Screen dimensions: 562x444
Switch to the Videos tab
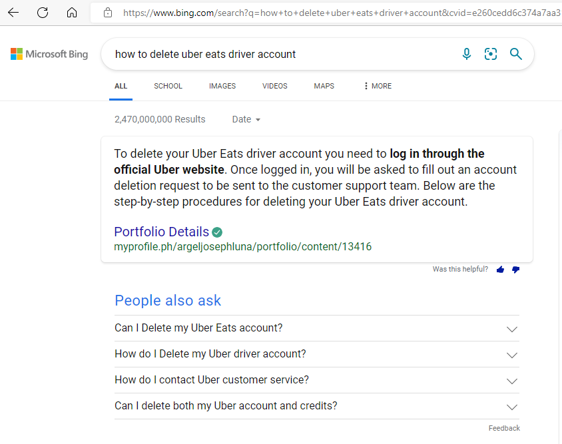[x=275, y=86]
